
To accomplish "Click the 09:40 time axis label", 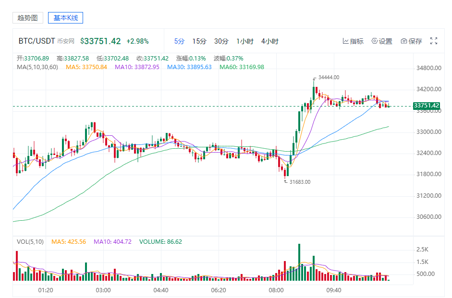I will (x=334, y=290).
